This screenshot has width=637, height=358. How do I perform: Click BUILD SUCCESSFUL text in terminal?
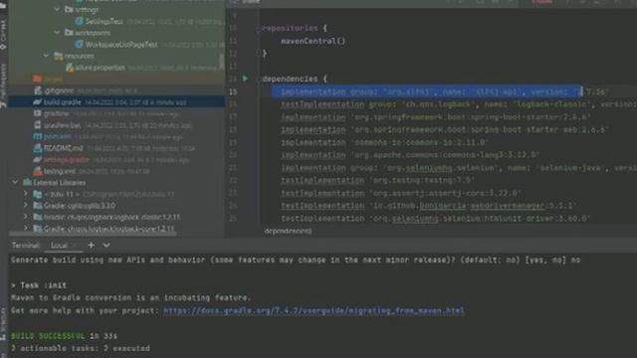(48, 336)
